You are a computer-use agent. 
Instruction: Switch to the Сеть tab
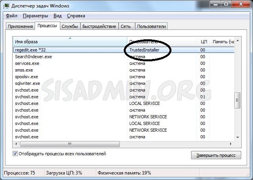pos(126,26)
